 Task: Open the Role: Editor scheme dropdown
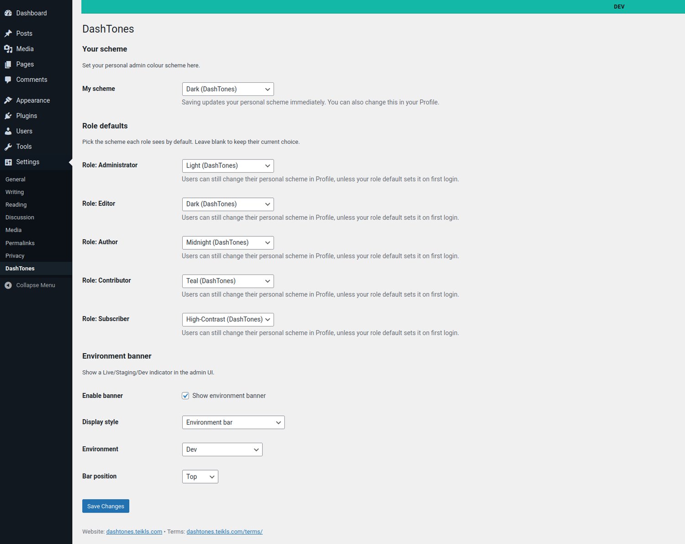[228, 204]
